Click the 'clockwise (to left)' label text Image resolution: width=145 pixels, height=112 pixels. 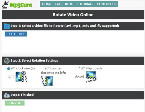(x=53, y=73)
